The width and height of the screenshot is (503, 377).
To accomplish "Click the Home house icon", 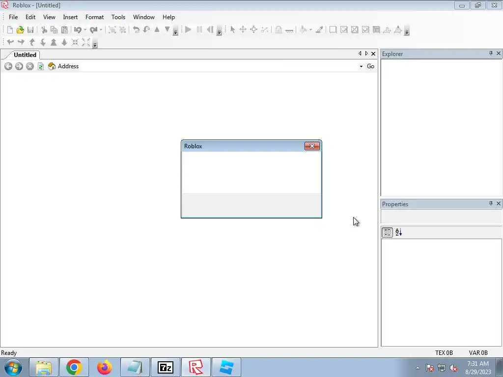I will pos(52,66).
